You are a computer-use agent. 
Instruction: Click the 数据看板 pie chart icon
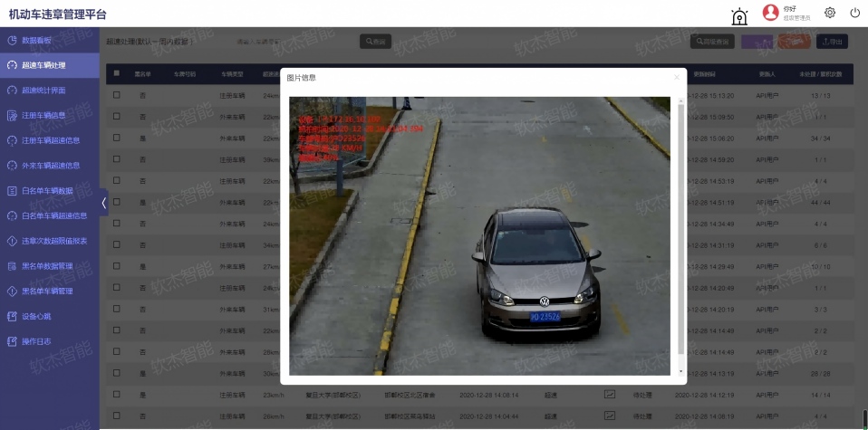point(12,40)
